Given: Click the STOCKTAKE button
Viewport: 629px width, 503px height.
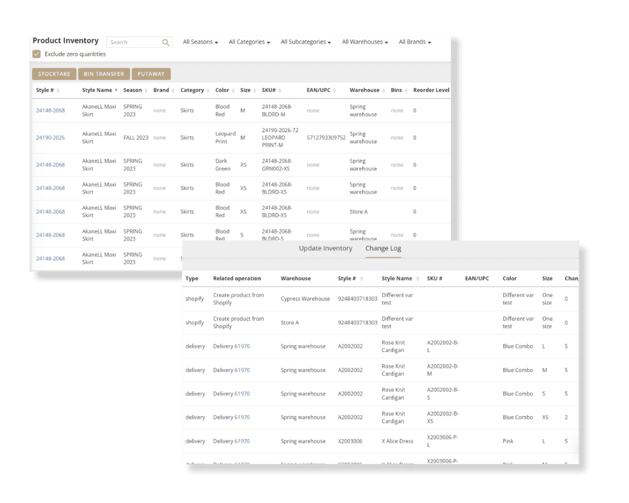Looking at the screenshot, I should pos(54,74).
